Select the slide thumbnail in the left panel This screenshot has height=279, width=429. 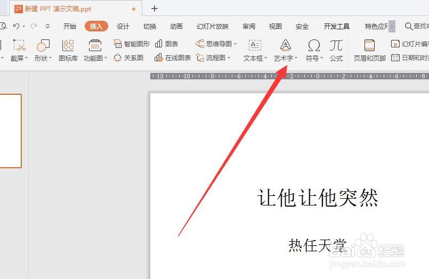[x=11, y=131]
